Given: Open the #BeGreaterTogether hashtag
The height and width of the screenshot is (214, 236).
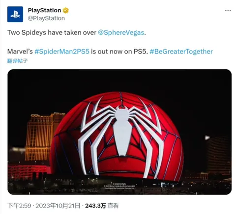Looking at the screenshot, I should pos(181,52).
